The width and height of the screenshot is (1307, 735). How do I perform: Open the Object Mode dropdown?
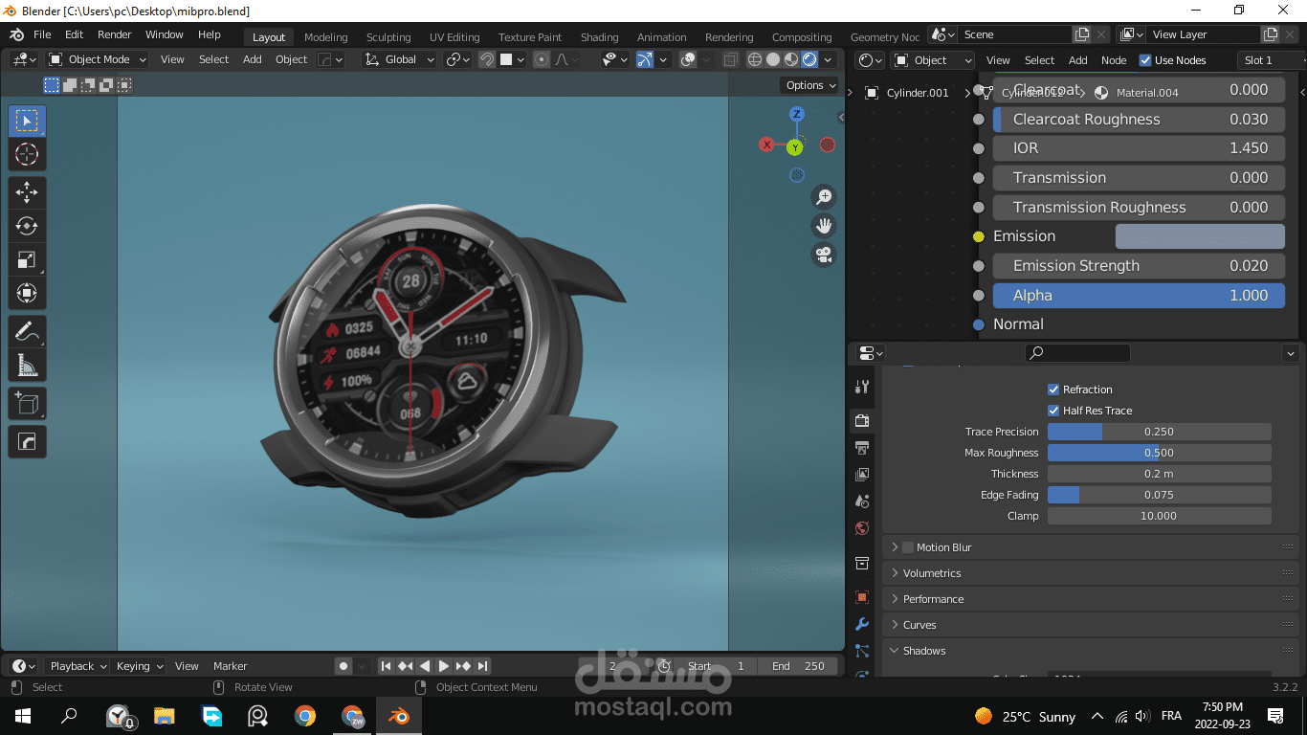pos(98,59)
